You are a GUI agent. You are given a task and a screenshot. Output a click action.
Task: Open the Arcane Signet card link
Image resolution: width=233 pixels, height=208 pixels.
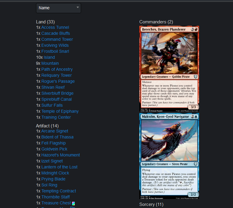[x=55, y=131]
